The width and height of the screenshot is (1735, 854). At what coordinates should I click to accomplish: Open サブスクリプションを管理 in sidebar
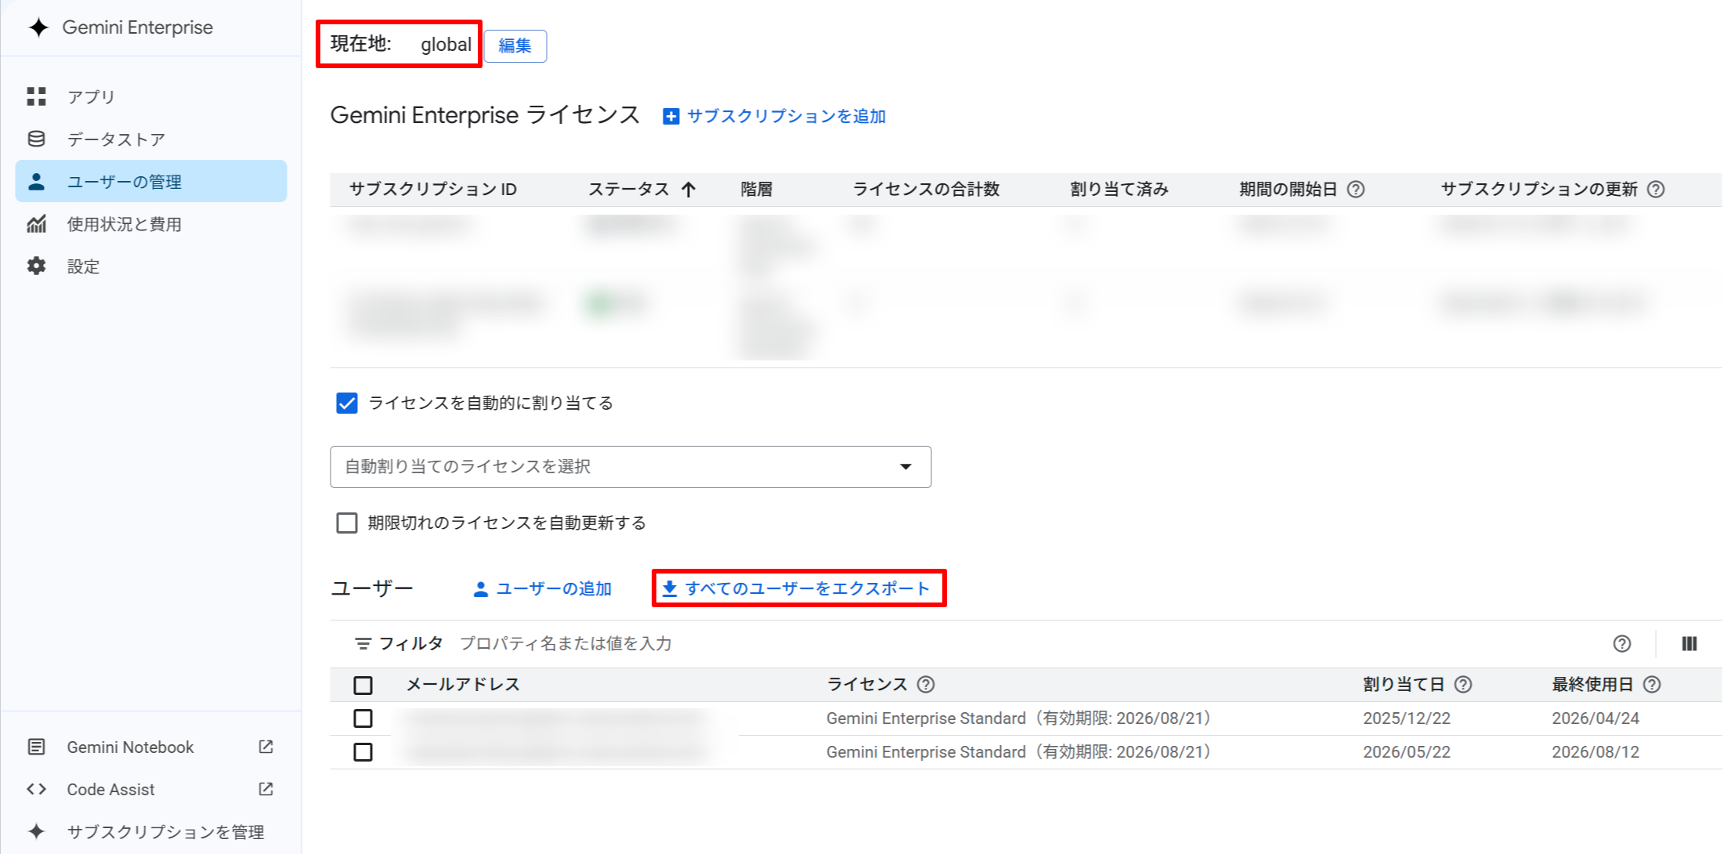pyautogui.click(x=151, y=831)
